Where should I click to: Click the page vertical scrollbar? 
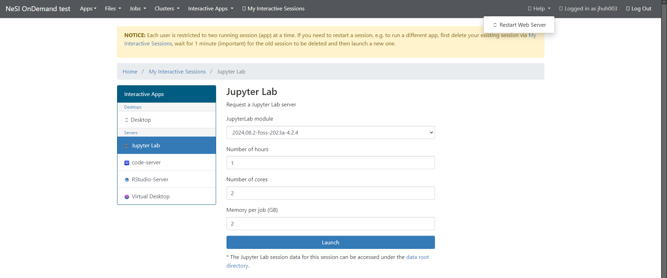(664, 139)
